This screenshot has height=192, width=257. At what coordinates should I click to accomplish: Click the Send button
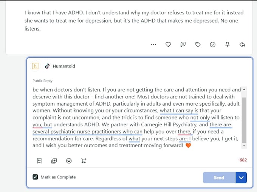pyautogui.click(x=219, y=178)
